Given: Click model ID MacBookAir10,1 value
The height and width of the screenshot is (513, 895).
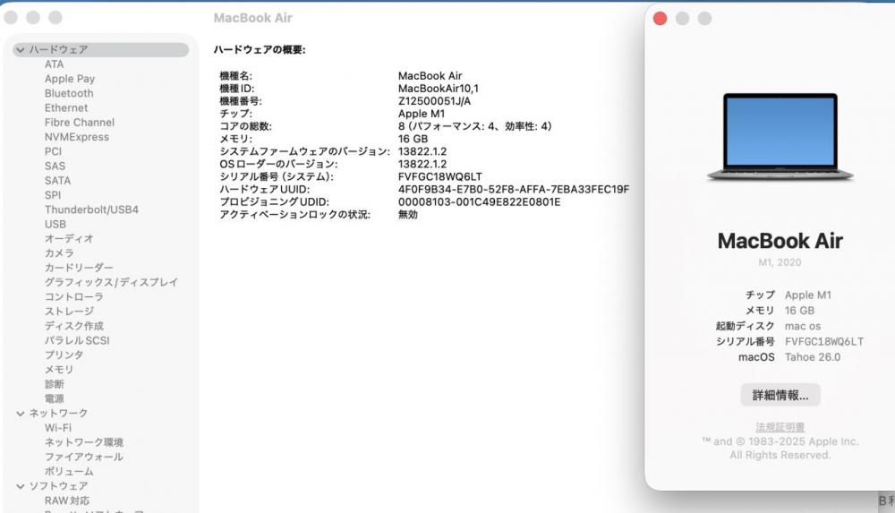Looking at the screenshot, I should click(439, 89).
